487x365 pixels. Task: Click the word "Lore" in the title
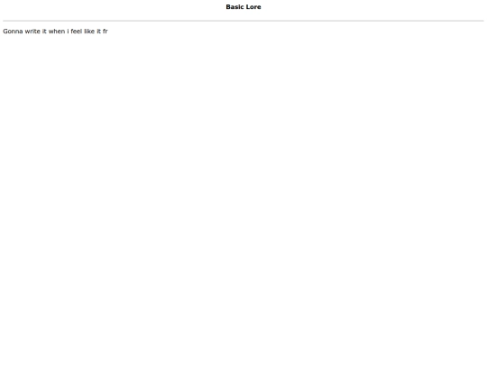253,7
